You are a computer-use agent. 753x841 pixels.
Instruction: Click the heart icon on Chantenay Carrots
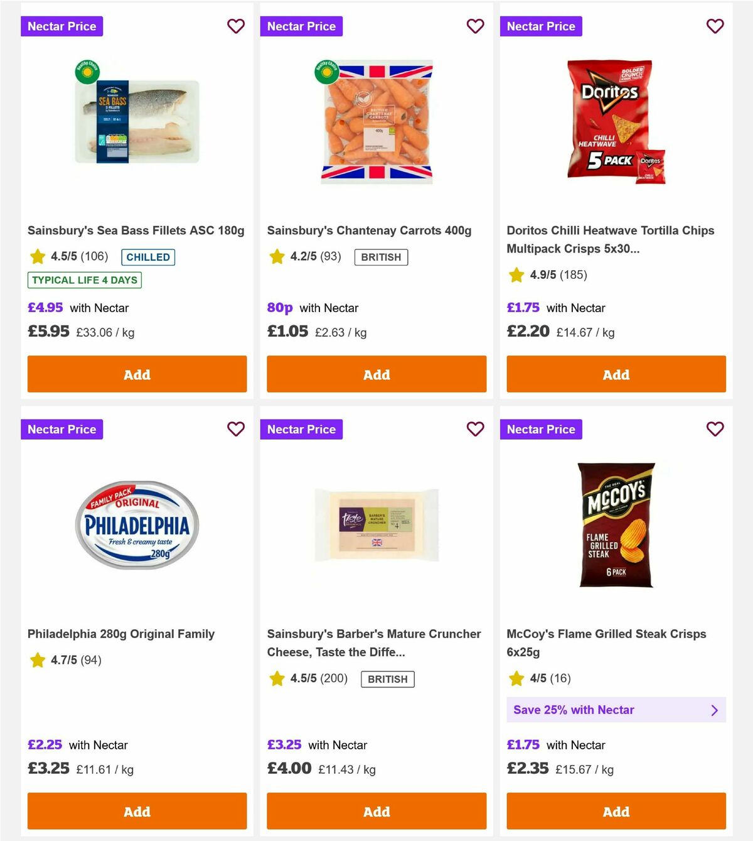476,26
